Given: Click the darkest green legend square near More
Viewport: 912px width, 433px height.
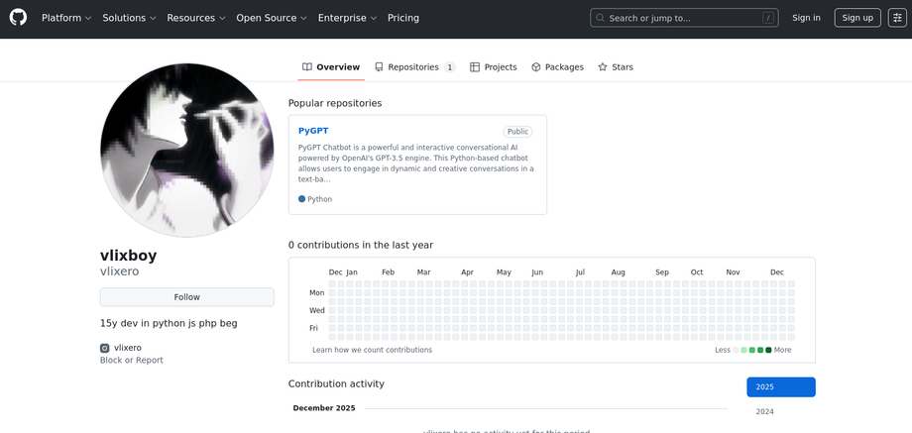Looking at the screenshot, I should [768, 350].
